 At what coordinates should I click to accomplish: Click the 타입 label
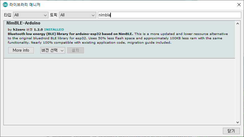pos(8,15)
